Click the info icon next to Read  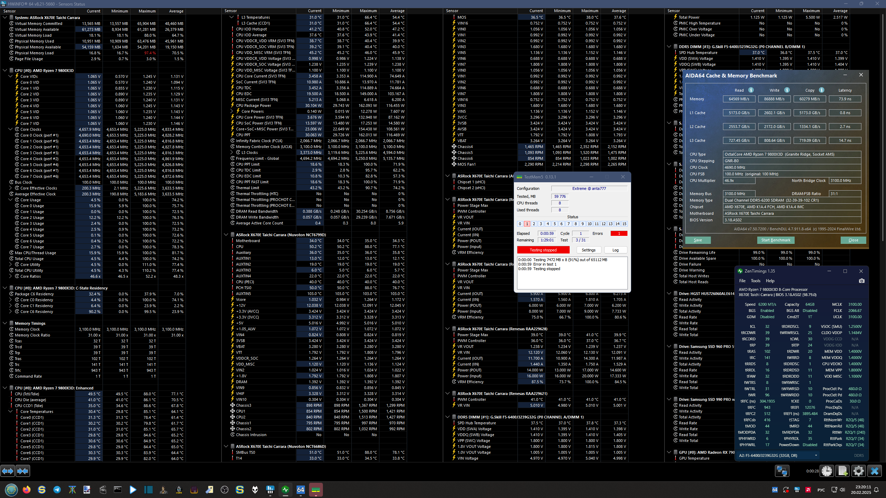(751, 90)
